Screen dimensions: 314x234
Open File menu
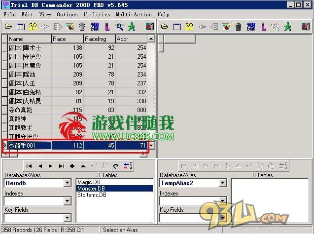10,14
